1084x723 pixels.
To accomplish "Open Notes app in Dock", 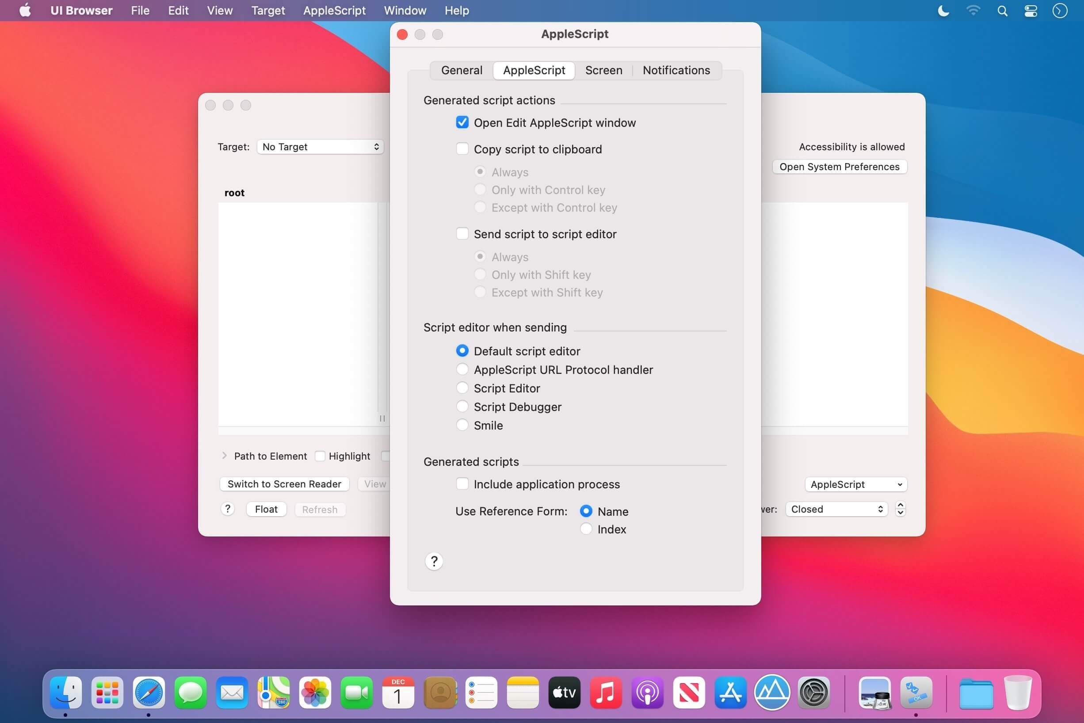I will [523, 693].
